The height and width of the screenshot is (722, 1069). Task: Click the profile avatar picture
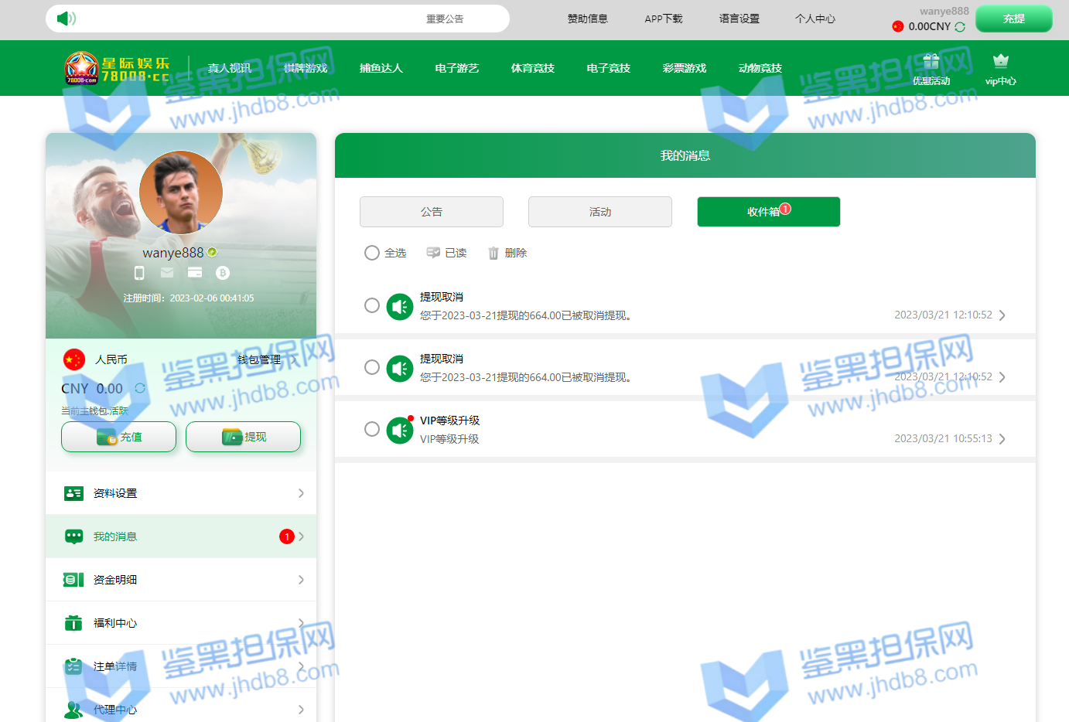tap(181, 192)
